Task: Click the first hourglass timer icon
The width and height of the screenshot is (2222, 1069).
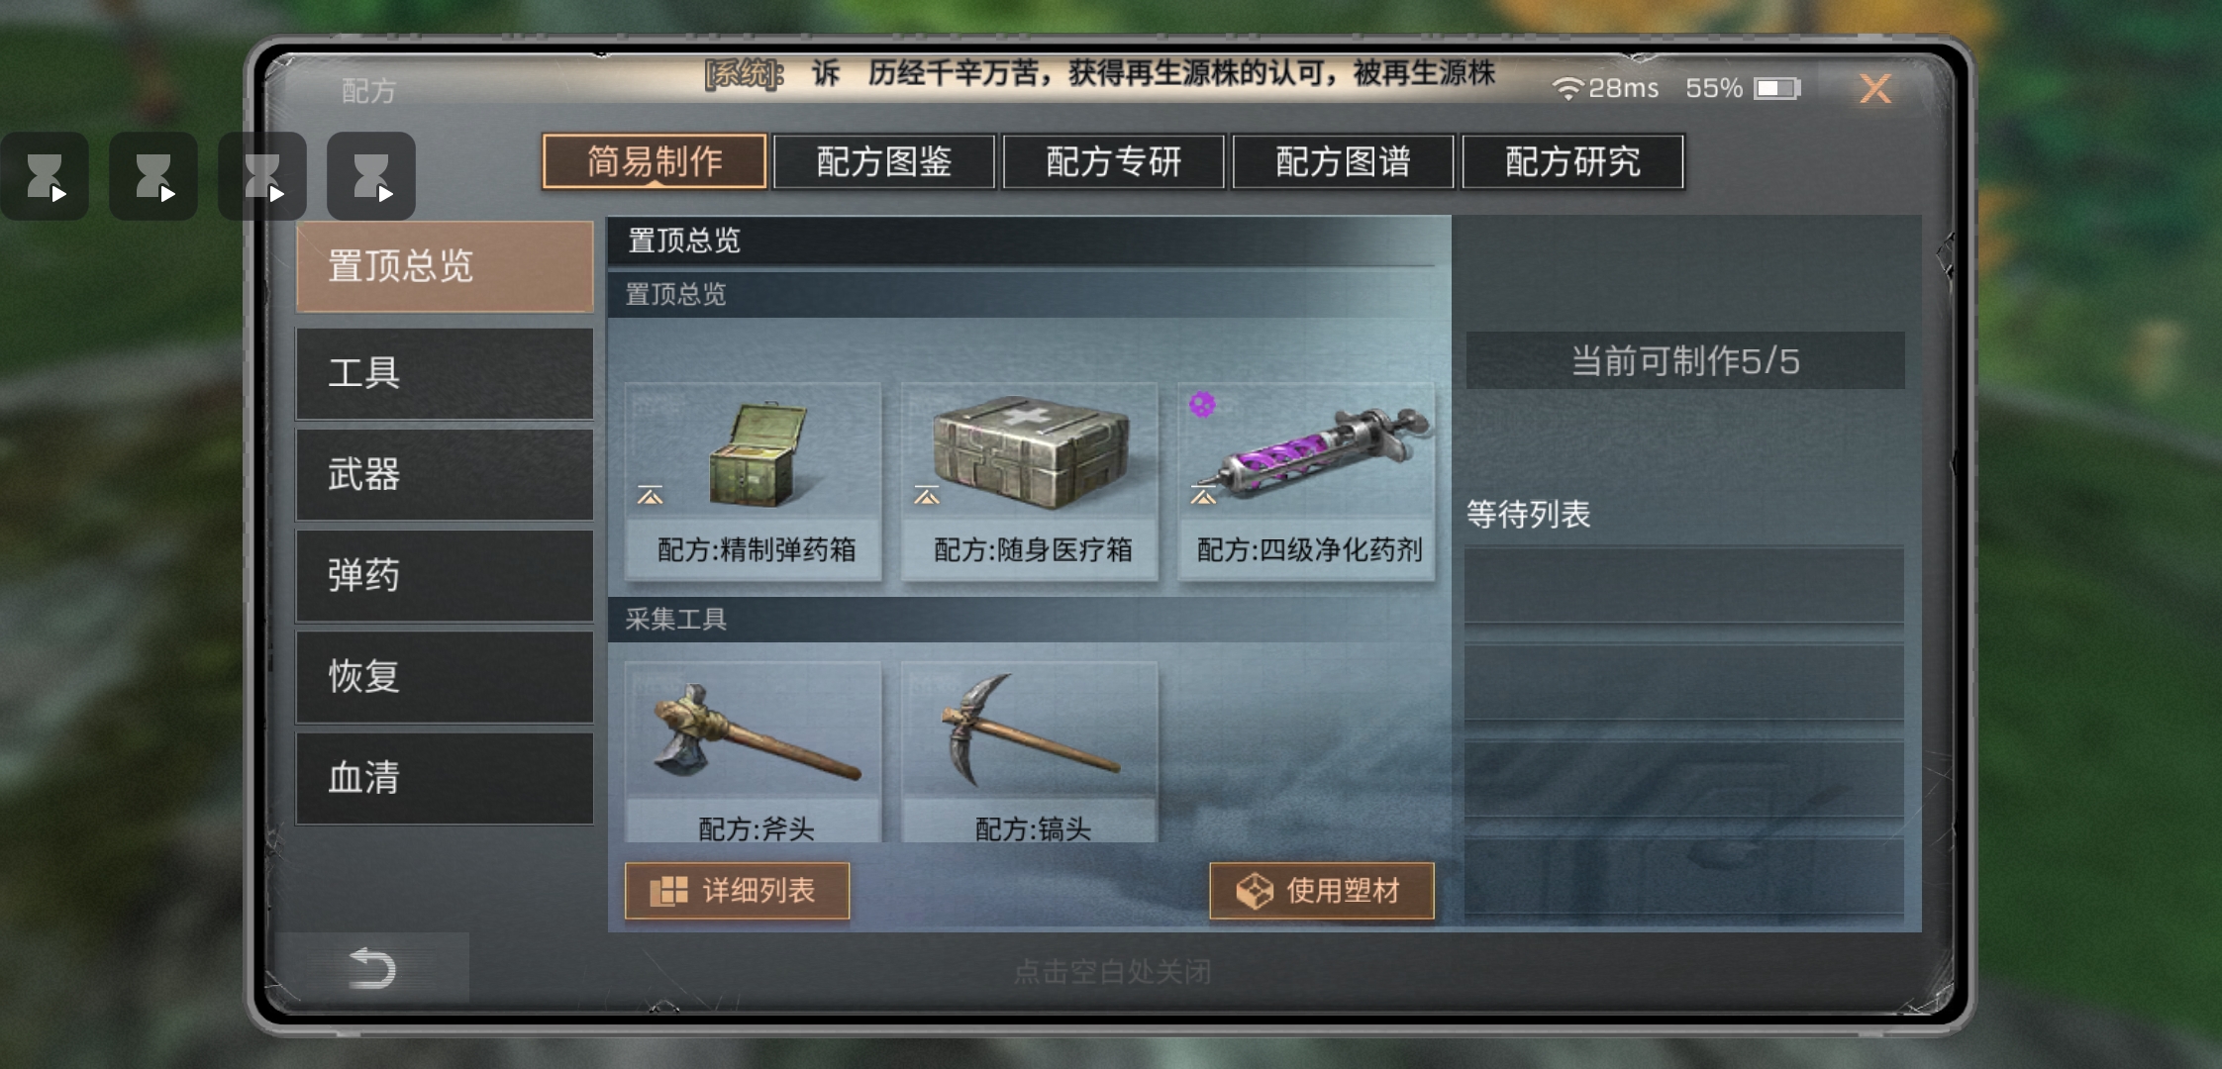Action: click(45, 176)
